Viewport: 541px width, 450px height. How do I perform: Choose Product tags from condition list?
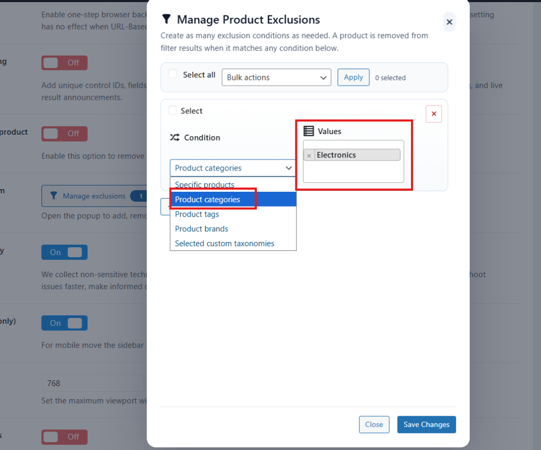coord(197,214)
